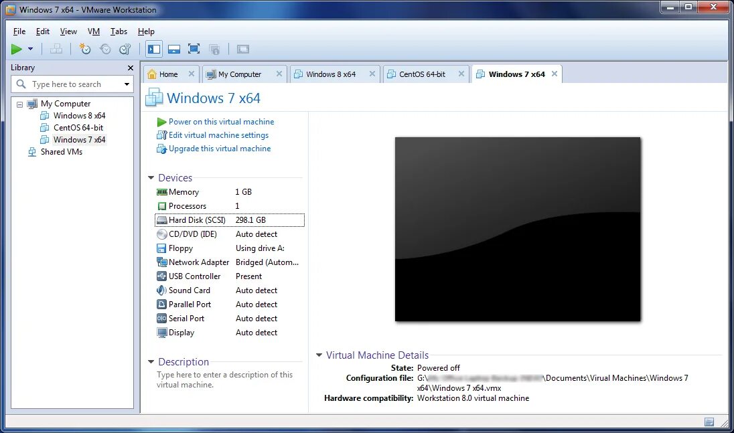The image size is (734, 433).
Task: Toggle the Library sidebar panel
Action: [x=153, y=49]
